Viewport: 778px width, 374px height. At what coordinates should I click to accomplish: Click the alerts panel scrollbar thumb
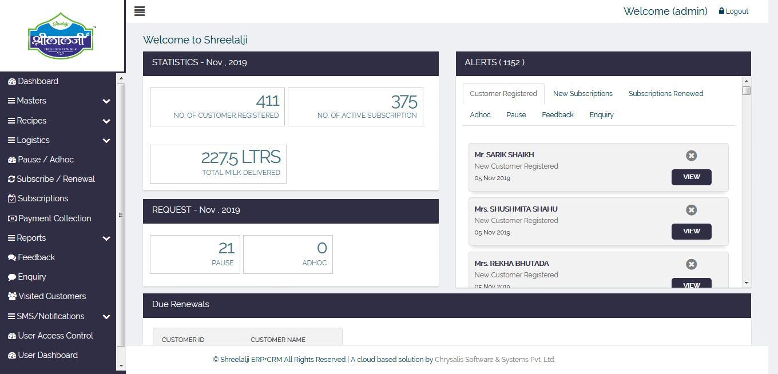click(x=747, y=90)
